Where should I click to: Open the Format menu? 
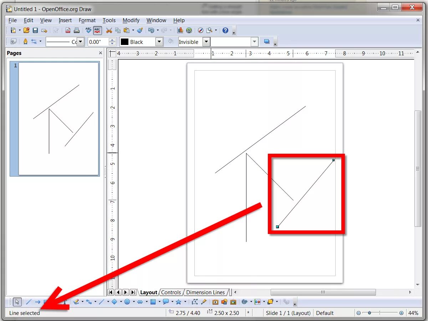click(87, 20)
